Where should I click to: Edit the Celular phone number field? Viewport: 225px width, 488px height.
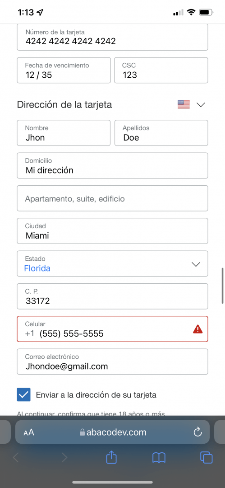(x=113, y=329)
